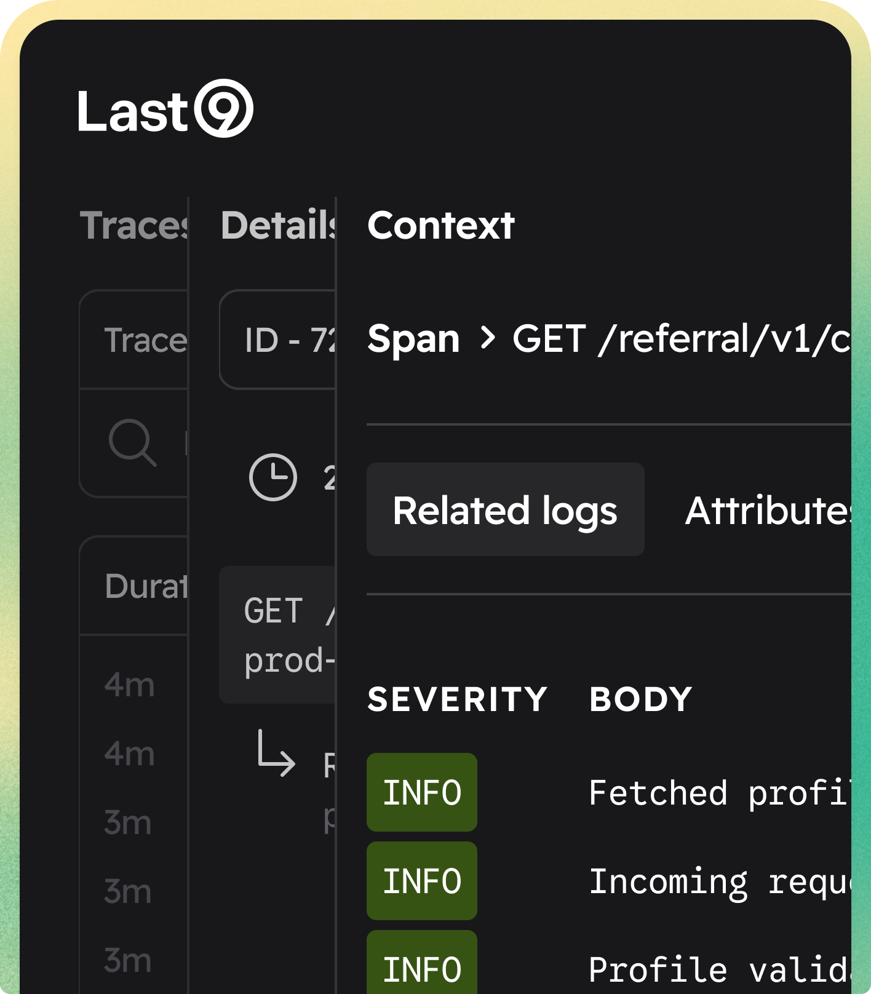
Task: Open the Related logs tab
Action: click(505, 510)
